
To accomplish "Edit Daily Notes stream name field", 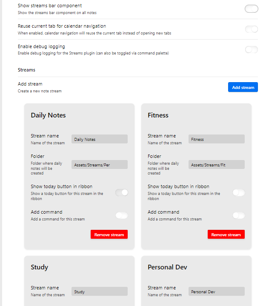I will coord(100,139).
